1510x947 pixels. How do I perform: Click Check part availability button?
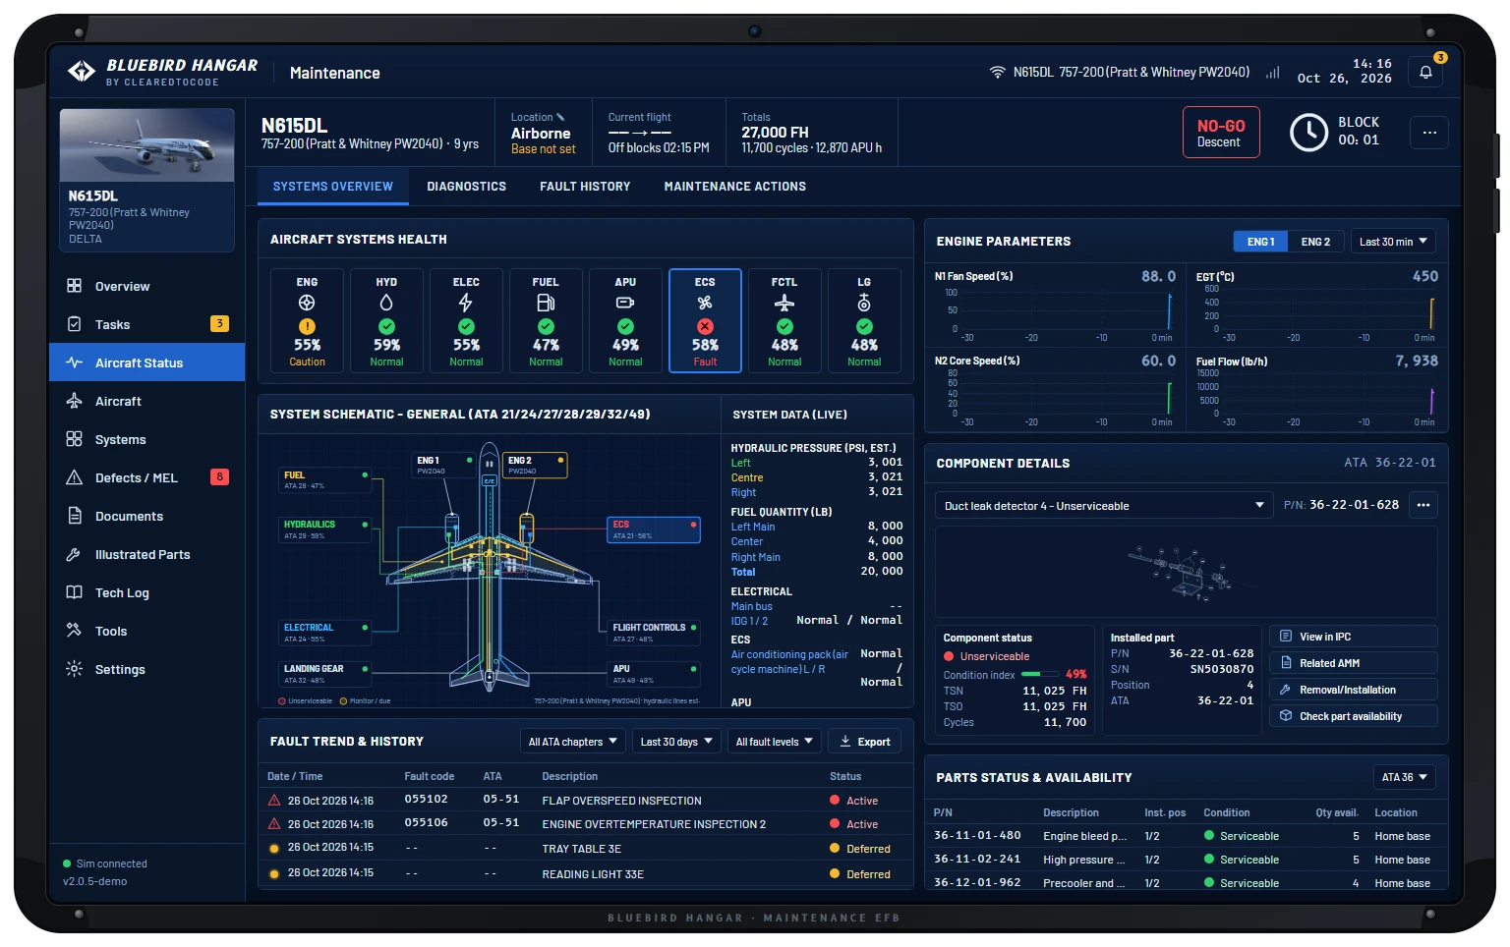[x=1354, y=716]
